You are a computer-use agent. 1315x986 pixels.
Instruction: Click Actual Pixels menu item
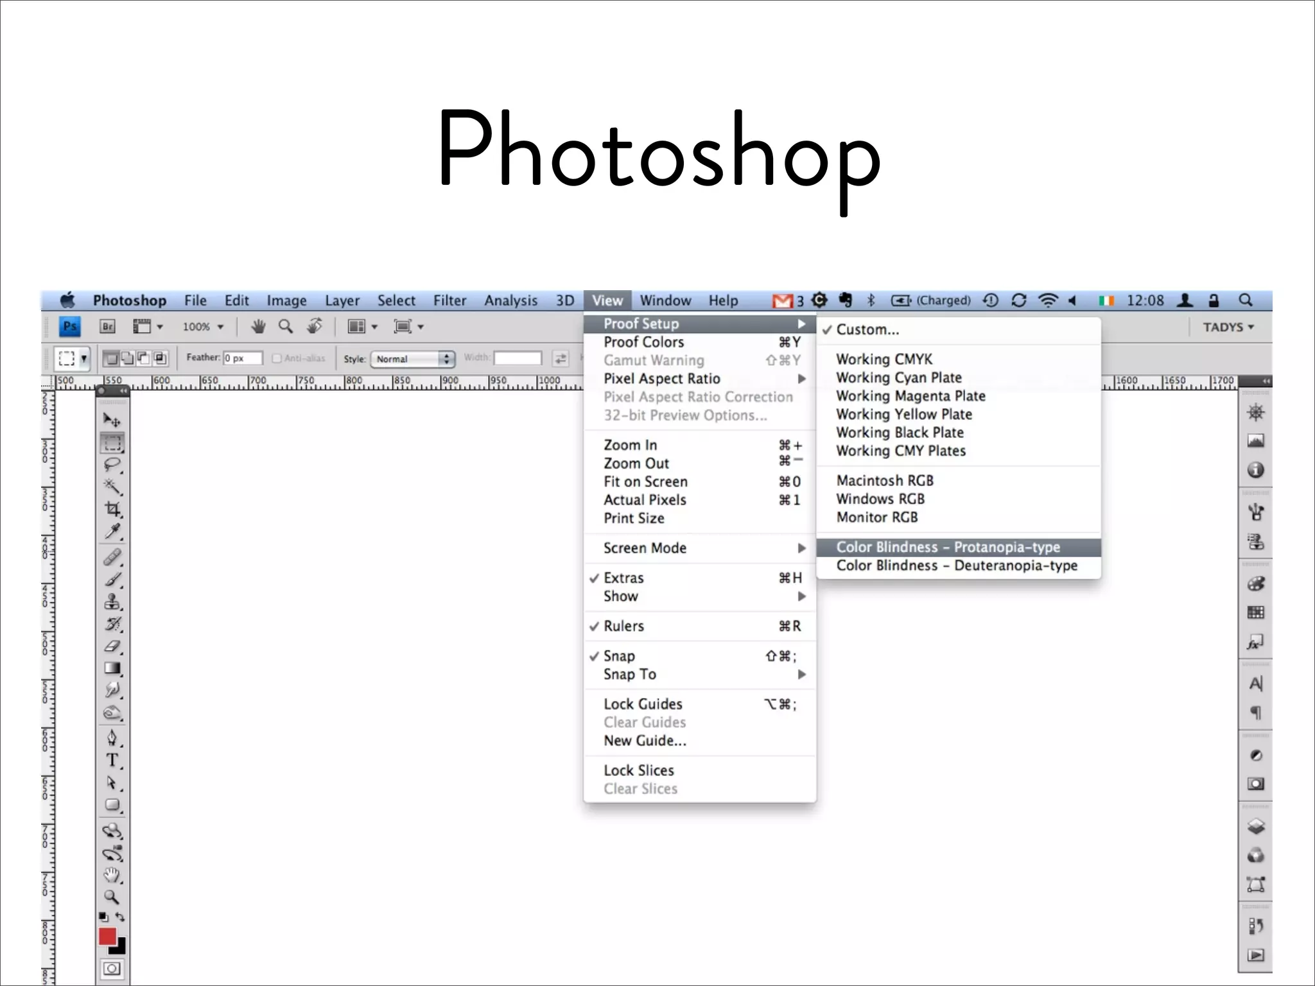700,500
